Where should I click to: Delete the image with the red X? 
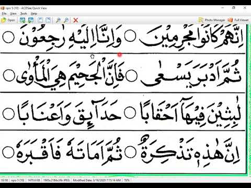(76, 20)
